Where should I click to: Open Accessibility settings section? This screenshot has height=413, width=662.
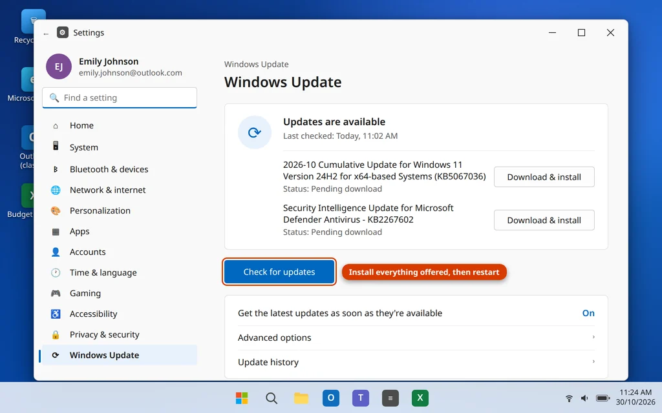point(120,314)
